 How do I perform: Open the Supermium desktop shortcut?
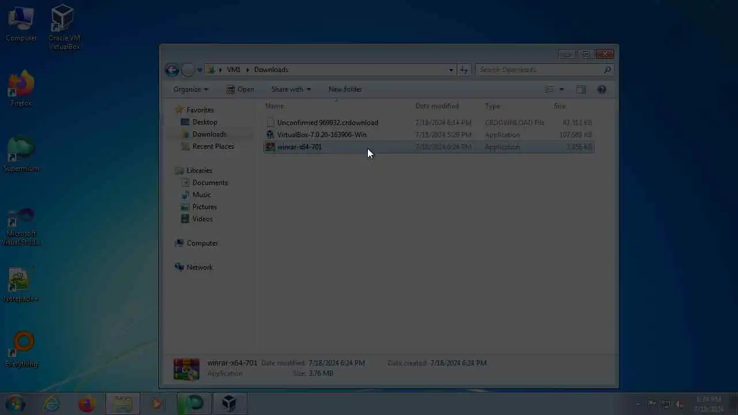tap(21, 154)
